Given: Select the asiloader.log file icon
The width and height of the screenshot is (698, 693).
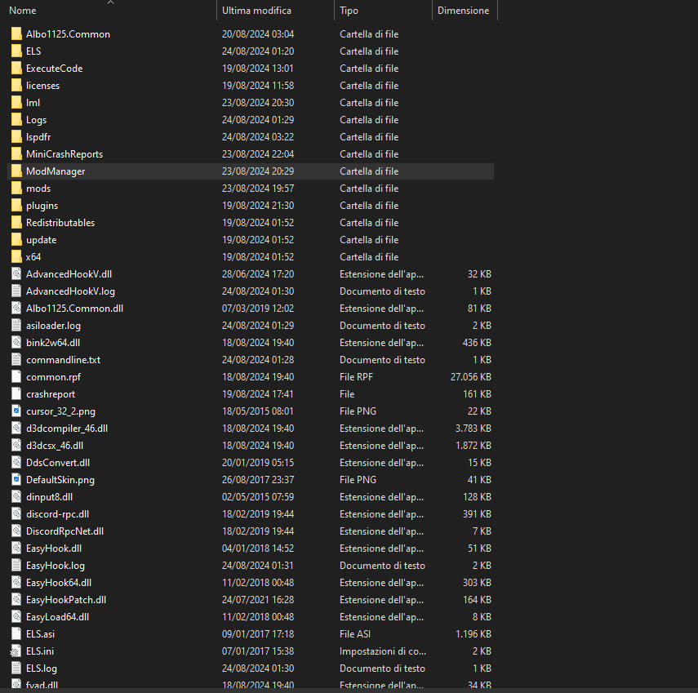Looking at the screenshot, I should click(x=16, y=326).
